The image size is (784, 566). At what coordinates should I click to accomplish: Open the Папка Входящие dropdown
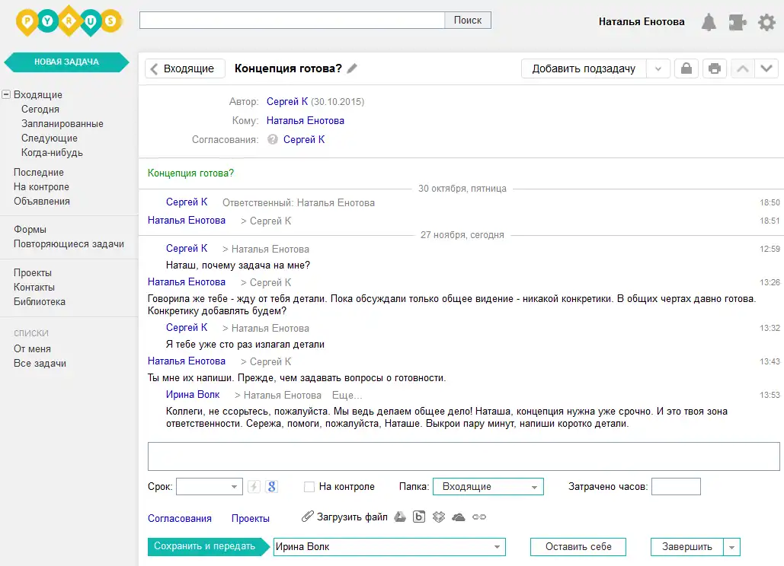coord(488,487)
